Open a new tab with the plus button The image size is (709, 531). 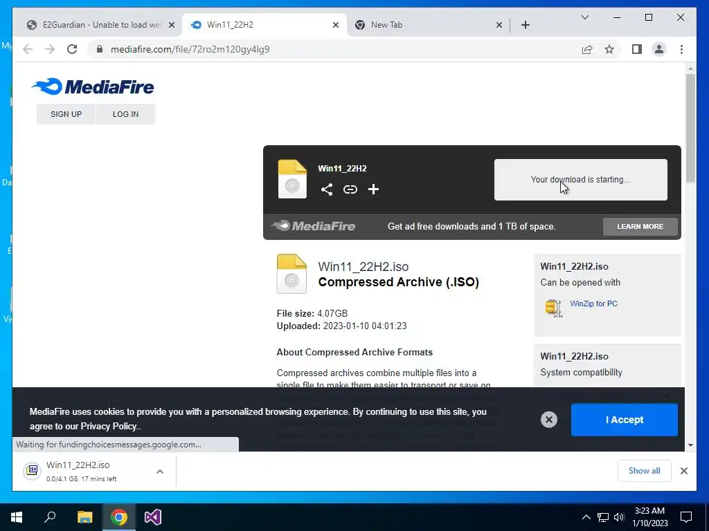526,25
